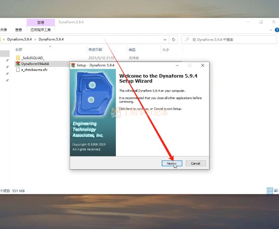Sort files by 修改日期 column

(95, 50)
